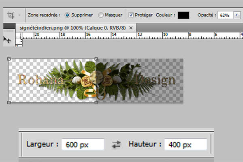This screenshot has height=162, width=243.
Task: Click the Zone recadrée label
Action: (44, 15)
